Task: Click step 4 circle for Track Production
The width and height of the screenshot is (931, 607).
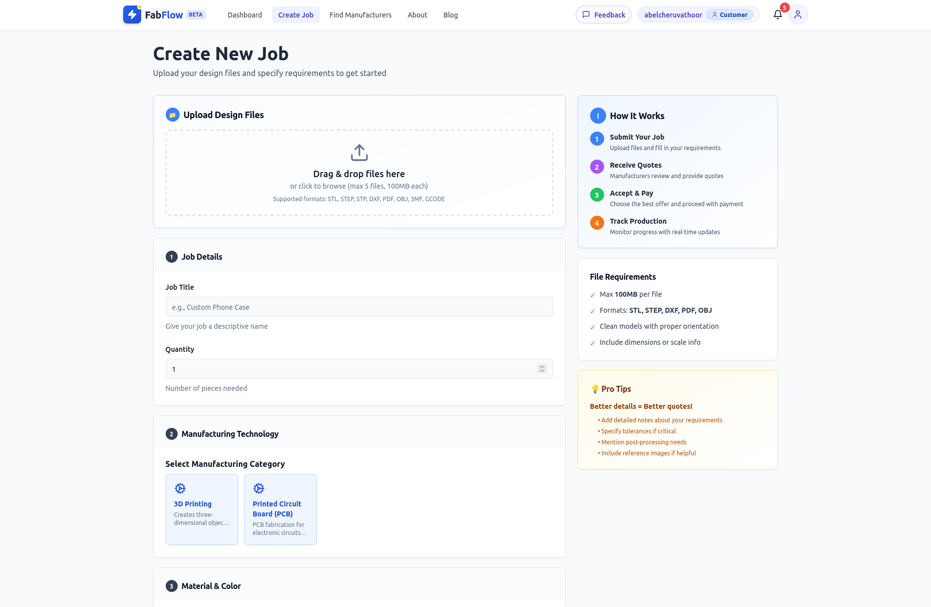Action: point(597,223)
